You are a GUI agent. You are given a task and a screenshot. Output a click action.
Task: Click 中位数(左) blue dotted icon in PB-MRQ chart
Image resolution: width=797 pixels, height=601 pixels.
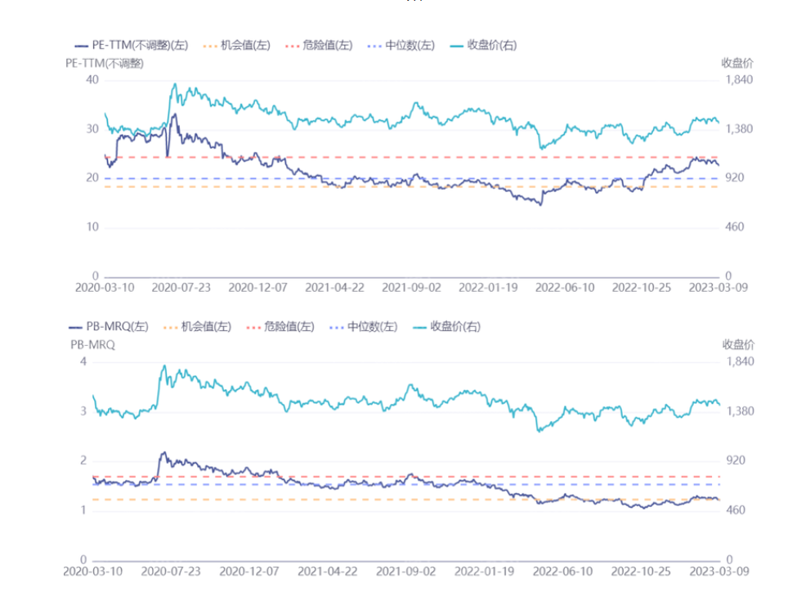337,327
